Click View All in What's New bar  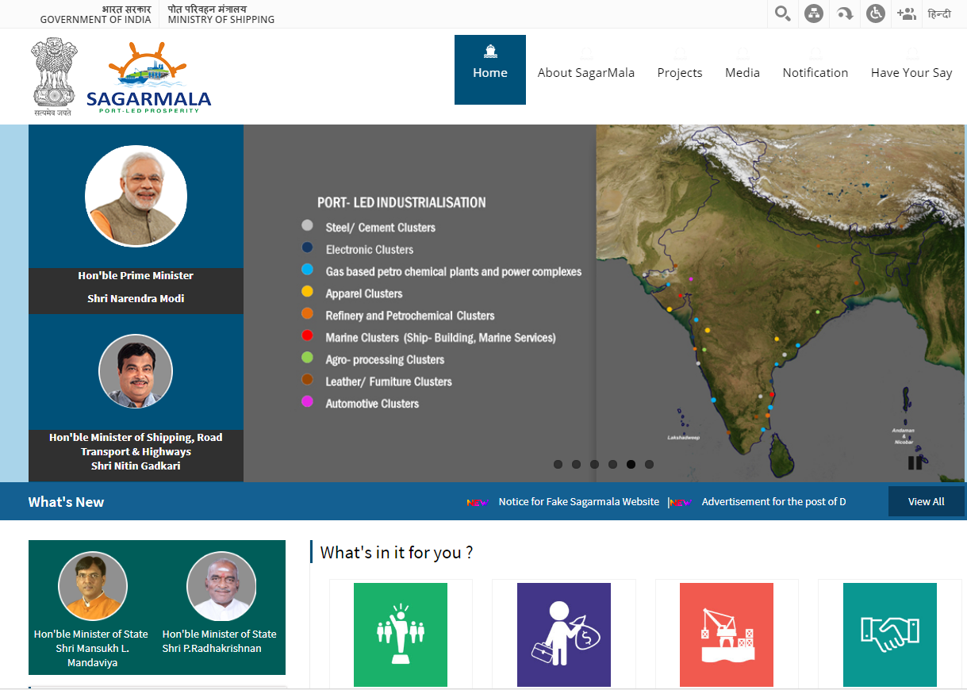pyautogui.click(x=926, y=501)
